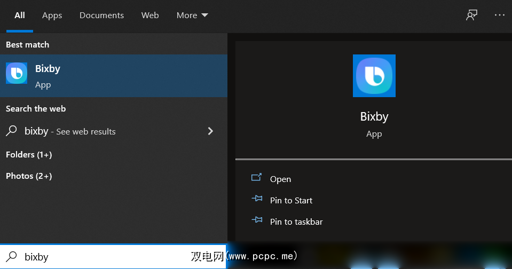
Task: Click the Best match heading
Action: click(27, 45)
